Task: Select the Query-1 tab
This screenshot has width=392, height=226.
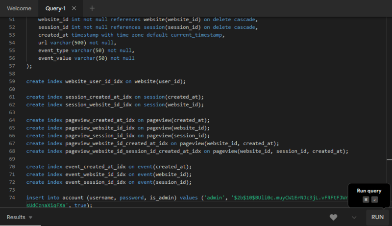Action: click(55, 8)
